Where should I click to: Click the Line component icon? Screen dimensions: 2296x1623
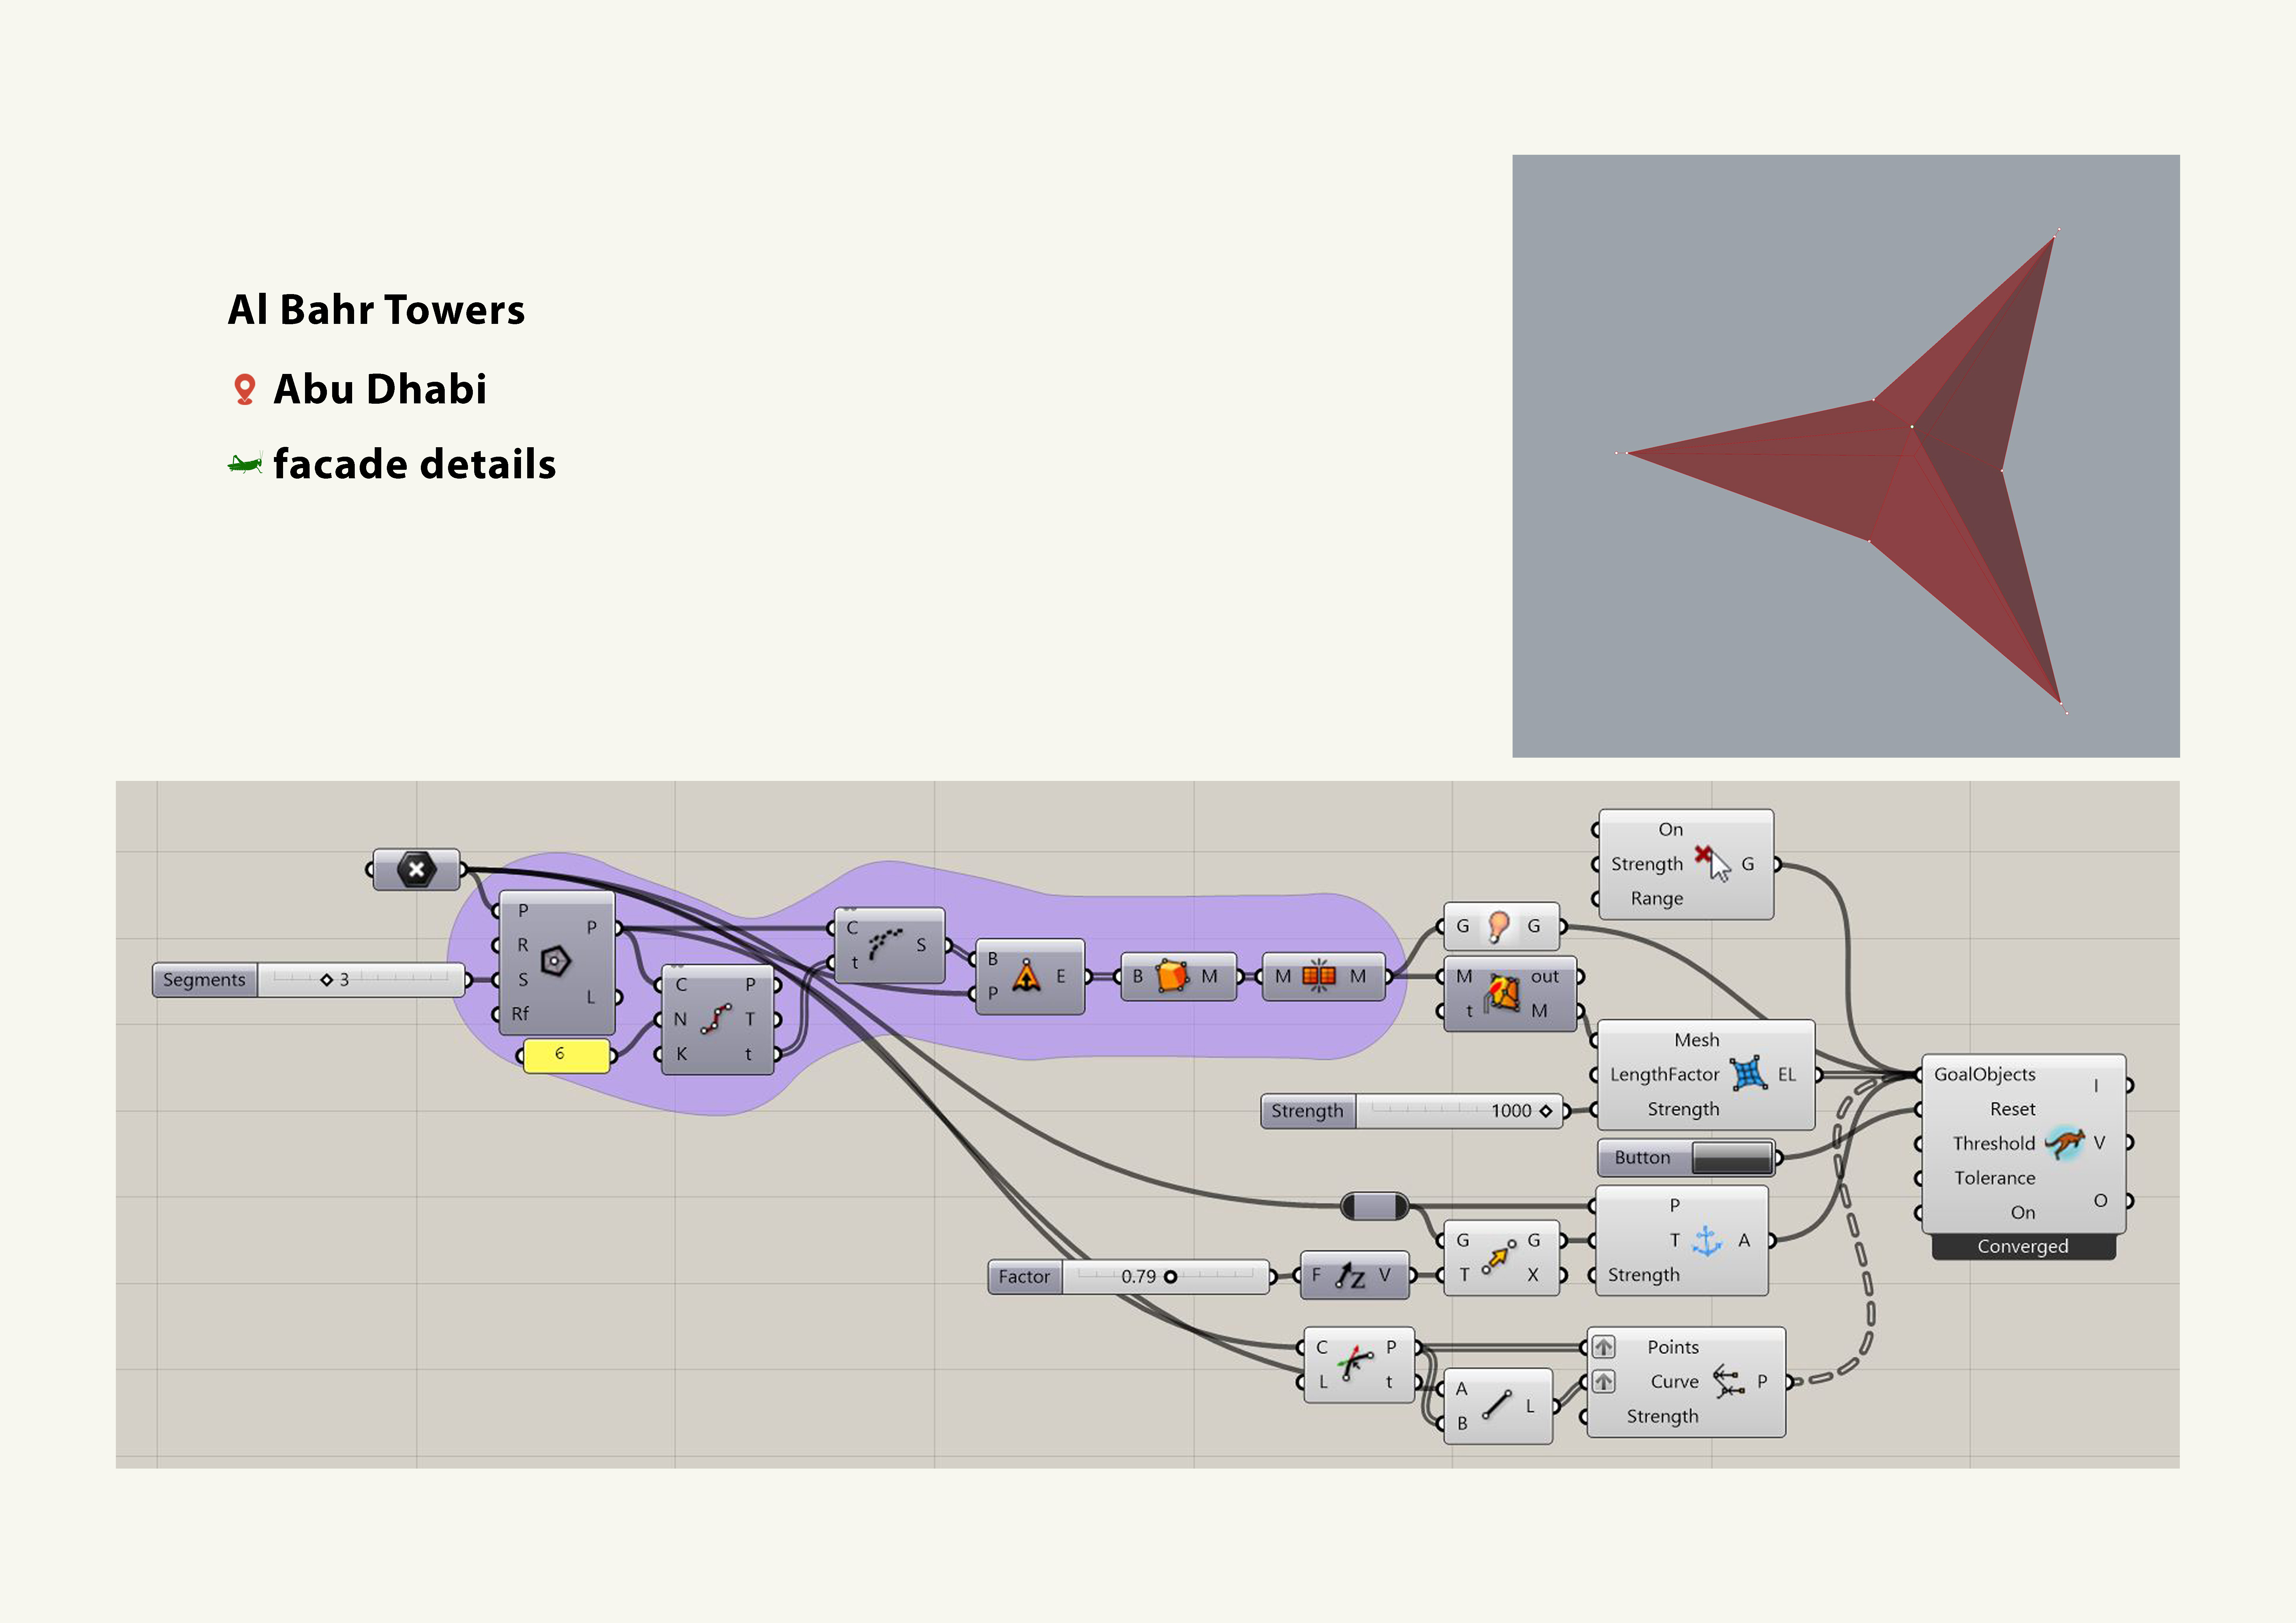click(x=1497, y=1405)
